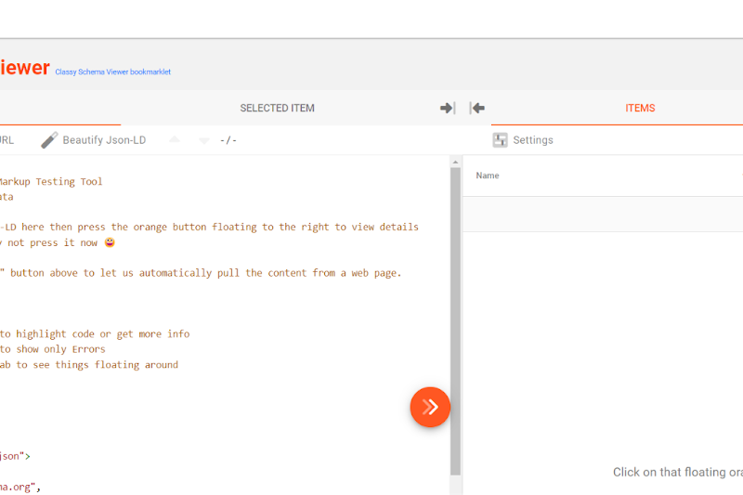Viewport: 743px width, 495px height.
Task: Open Classy Schema Viewer bookmarklet link
Action: [x=112, y=72]
